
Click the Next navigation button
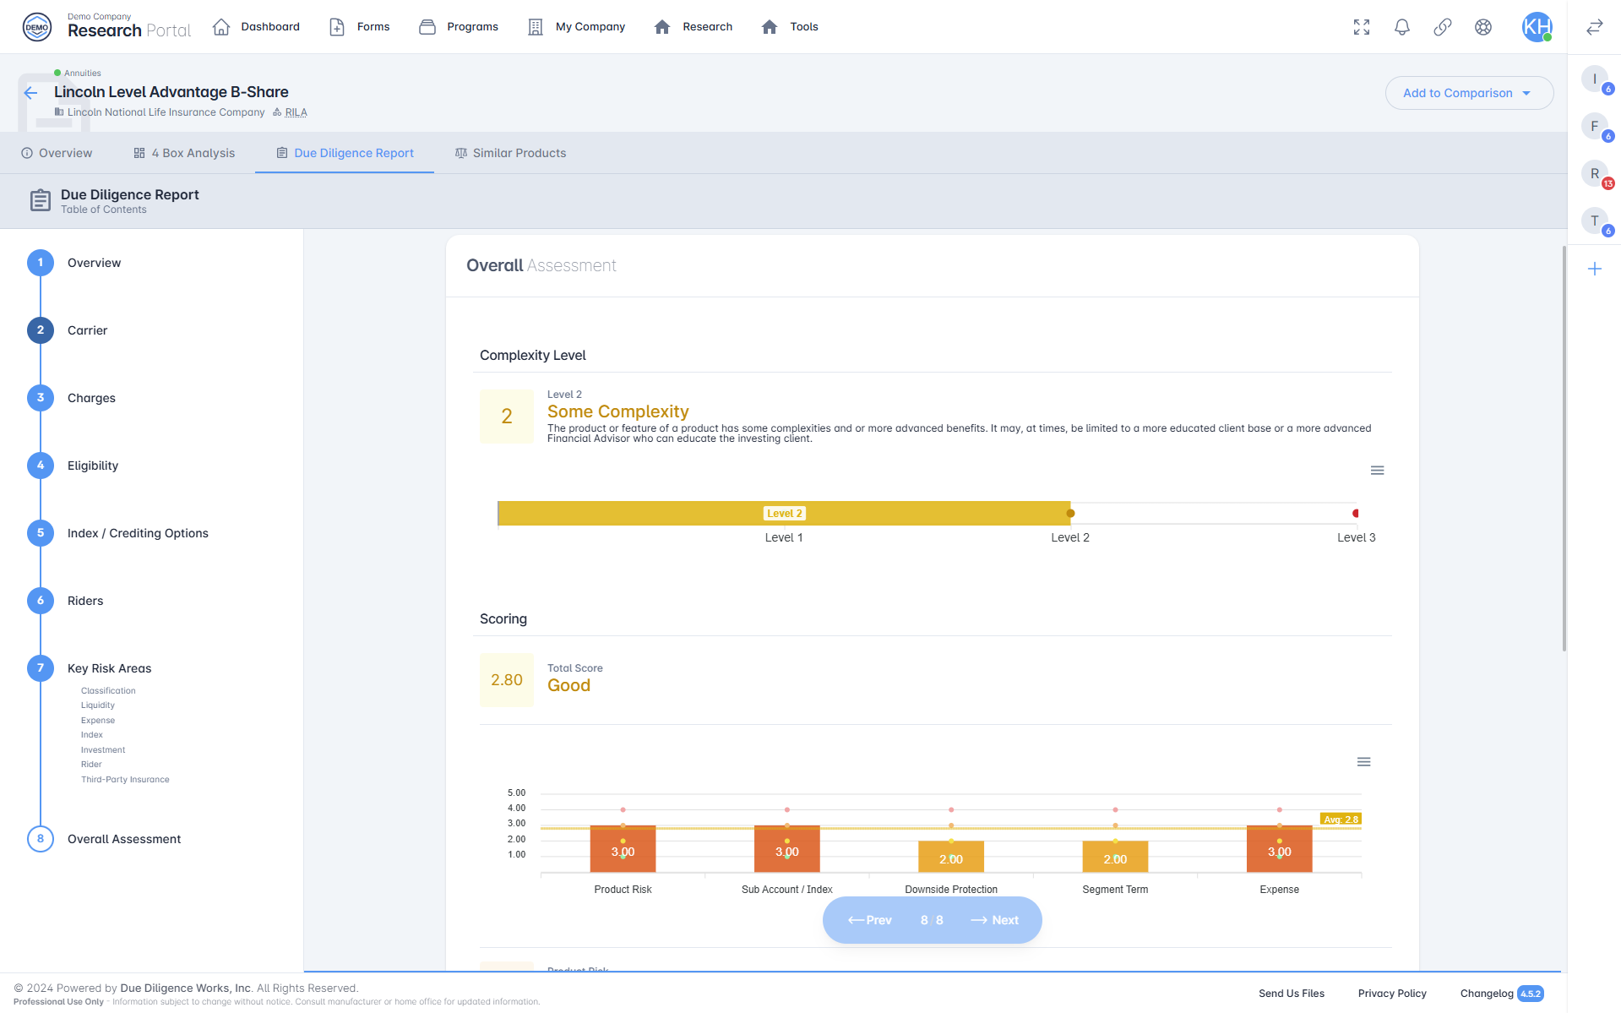click(995, 920)
